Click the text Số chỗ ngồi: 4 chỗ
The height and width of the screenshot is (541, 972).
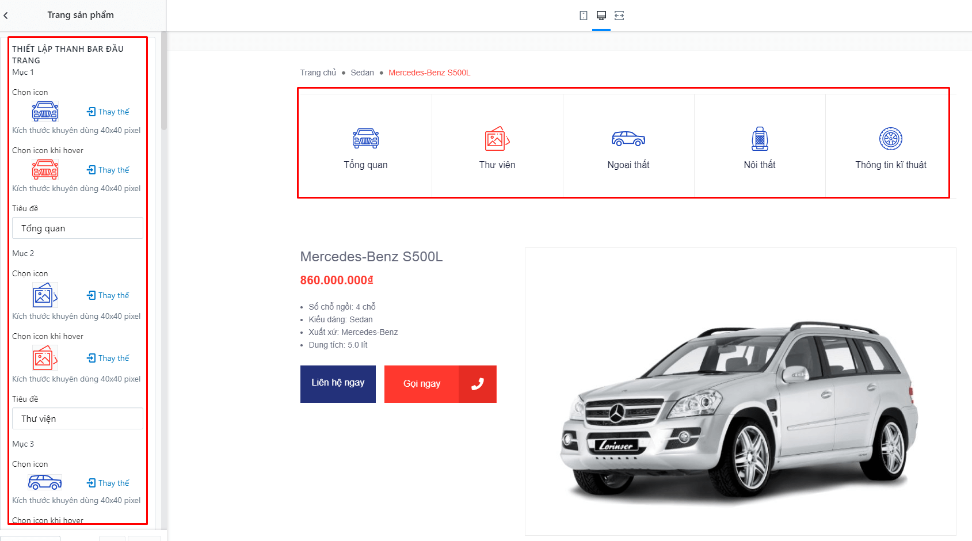[x=342, y=307]
